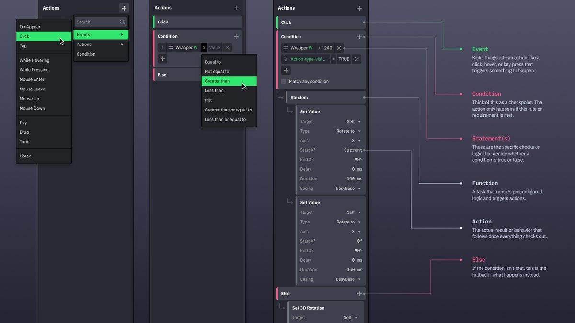Remove the statement using X beside the Value field
575x323 pixels.
pos(227,47)
